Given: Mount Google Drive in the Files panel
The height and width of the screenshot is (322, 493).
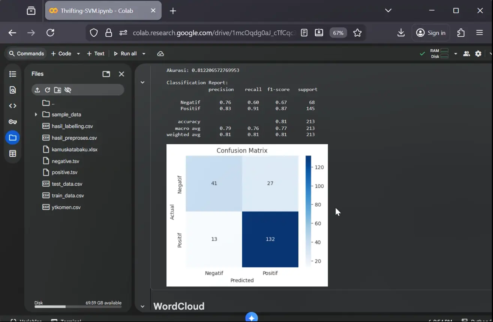Looking at the screenshot, I should [x=57, y=90].
